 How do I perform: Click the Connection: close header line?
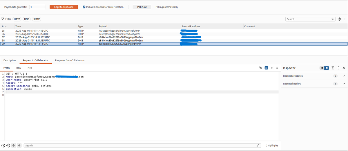point(19,89)
